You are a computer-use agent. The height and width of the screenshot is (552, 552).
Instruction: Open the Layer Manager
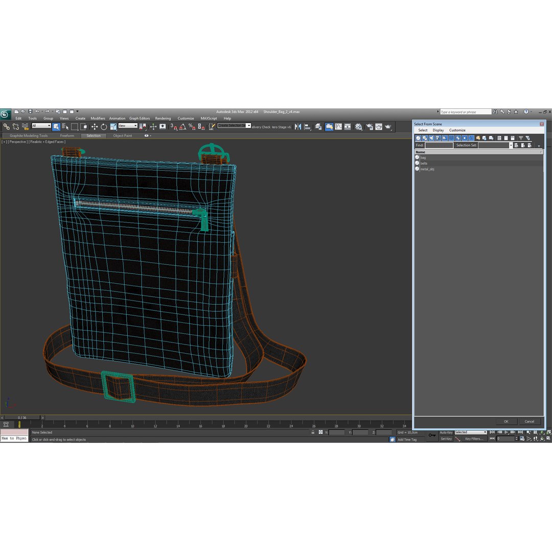point(318,127)
